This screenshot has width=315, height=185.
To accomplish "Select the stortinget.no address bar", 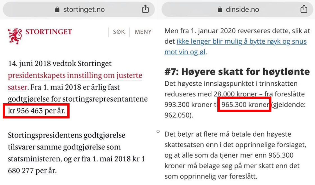I will (79, 10).
